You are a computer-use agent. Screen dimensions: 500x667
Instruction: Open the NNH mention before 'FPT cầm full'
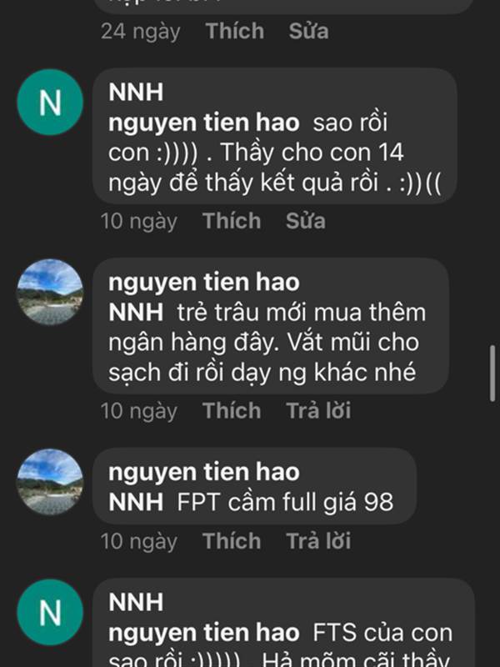point(136,503)
